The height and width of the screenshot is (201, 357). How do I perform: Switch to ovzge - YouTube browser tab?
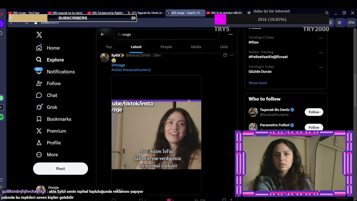[x=26, y=13]
